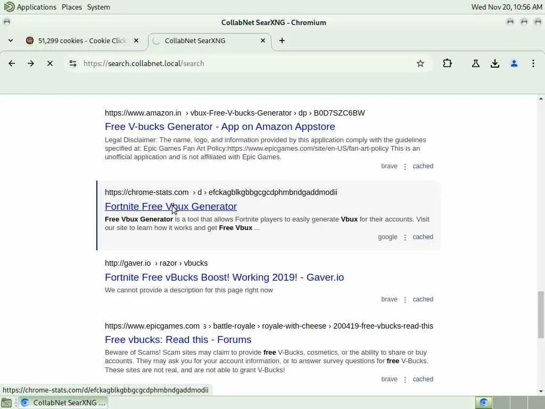545x409 pixels.
Task: Click the scrollbar up arrow
Action: click(x=541, y=99)
